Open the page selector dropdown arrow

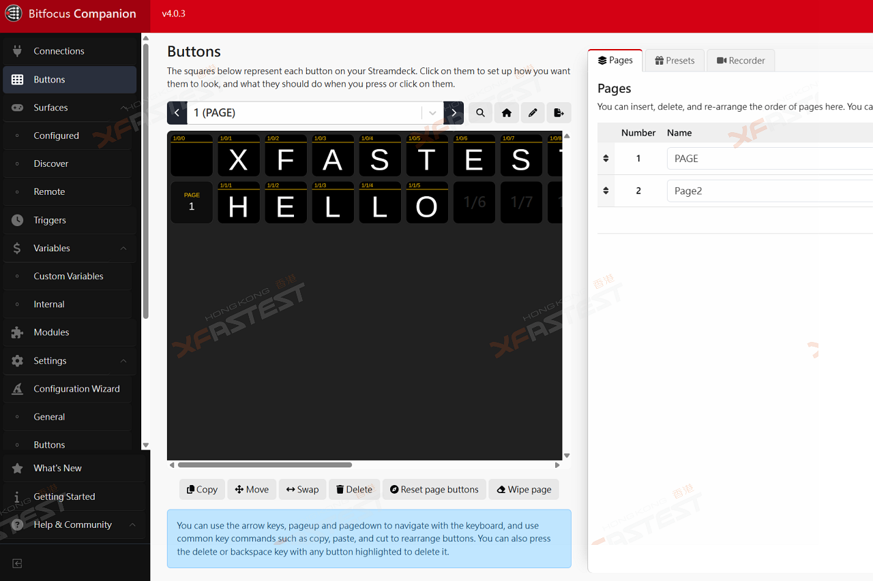[x=432, y=113]
